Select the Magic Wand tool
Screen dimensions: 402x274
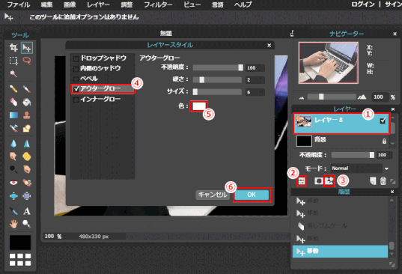click(x=13, y=74)
